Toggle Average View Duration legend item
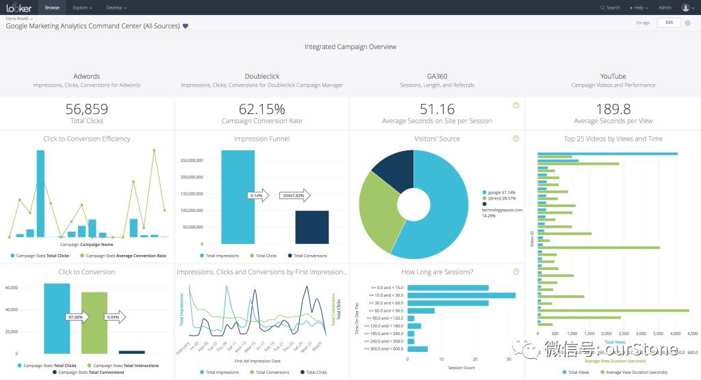 tap(634, 372)
